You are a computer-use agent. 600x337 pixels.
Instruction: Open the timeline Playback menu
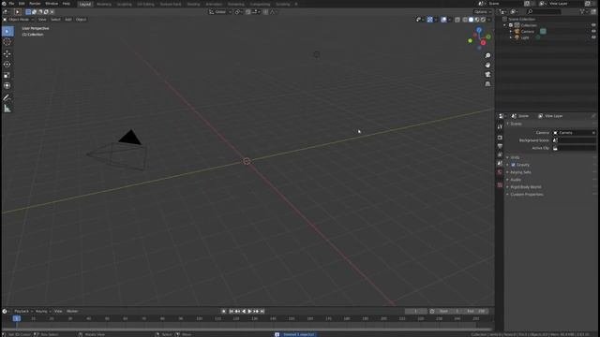[x=22, y=312]
